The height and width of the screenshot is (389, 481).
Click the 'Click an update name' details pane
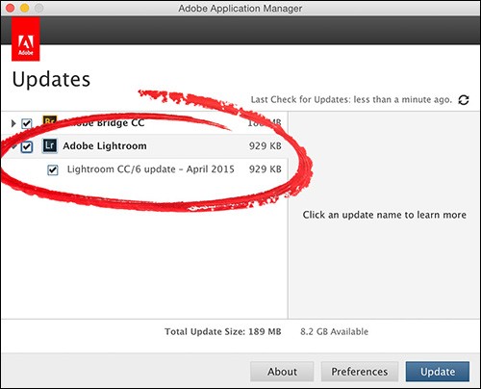385,215
